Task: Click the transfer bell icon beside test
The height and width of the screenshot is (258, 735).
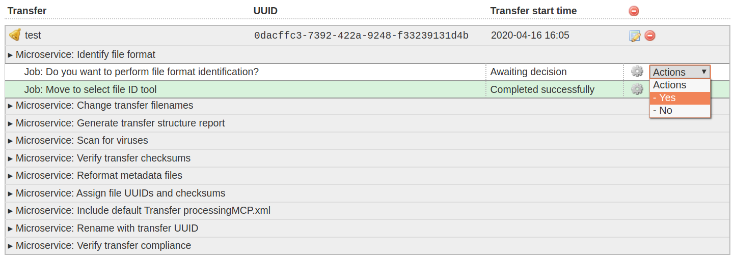Action: [x=15, y=35]
